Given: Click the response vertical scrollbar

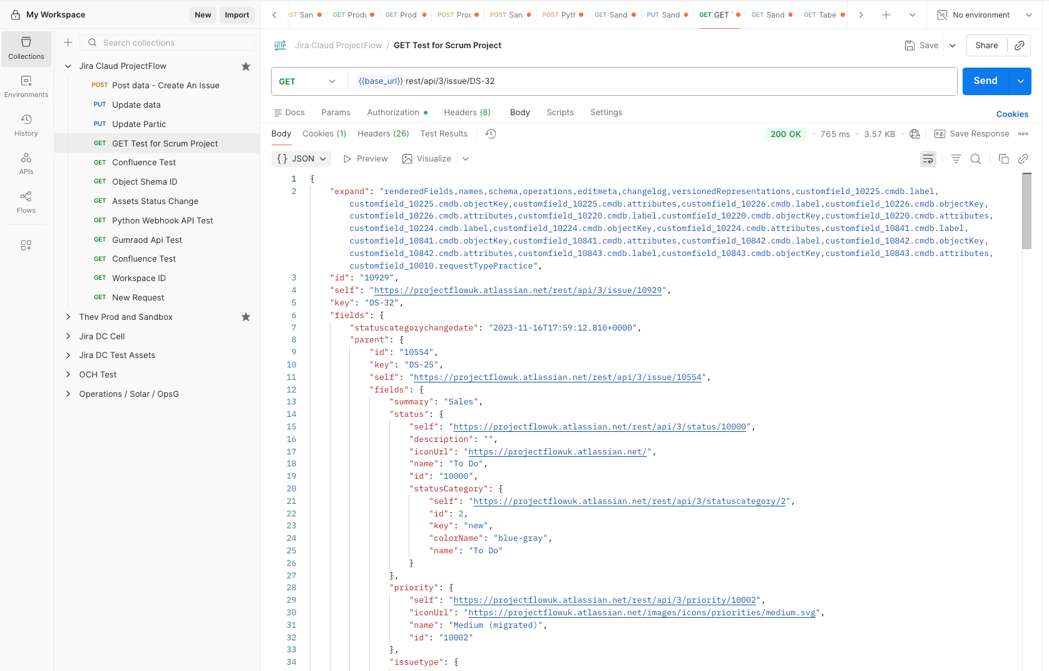Looking at the screenshot, I should pyautogui.click(x=1026, y=212).
